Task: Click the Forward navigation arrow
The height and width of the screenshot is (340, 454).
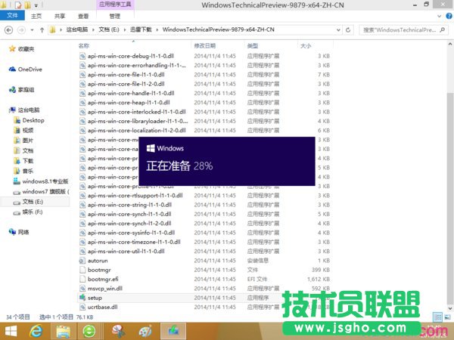Action: click(x=21, y=29)
